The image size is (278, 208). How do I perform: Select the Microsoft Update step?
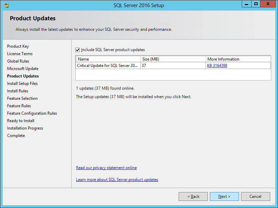click(23, 69)
